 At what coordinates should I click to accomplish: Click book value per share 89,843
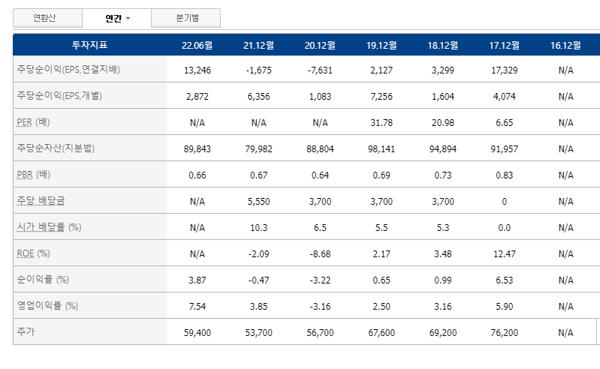tap(197, 149)
